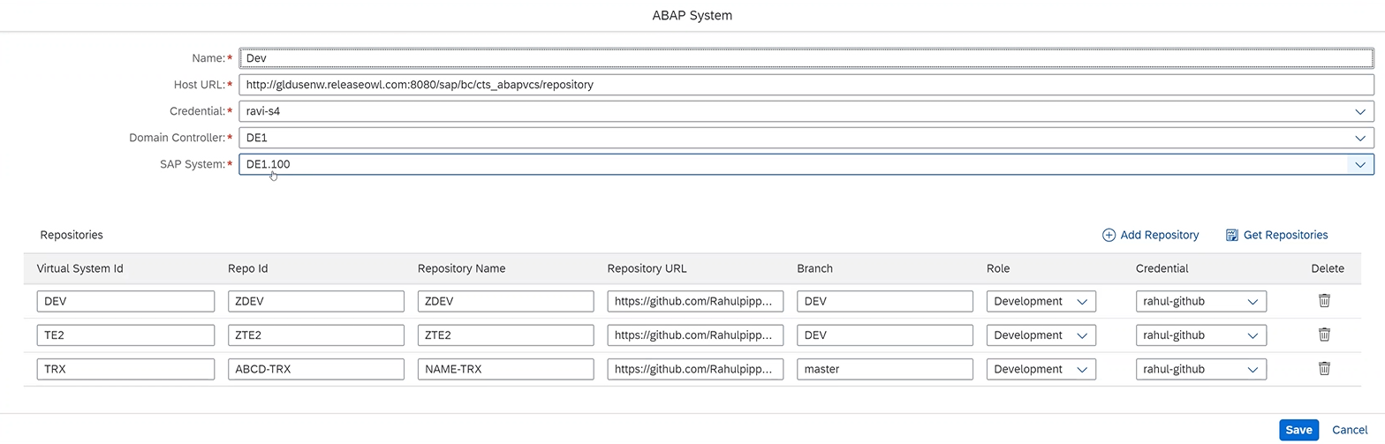Expand Role dropdown in DEV row
The image size is (1385, 444).
tap(1081, 301)
